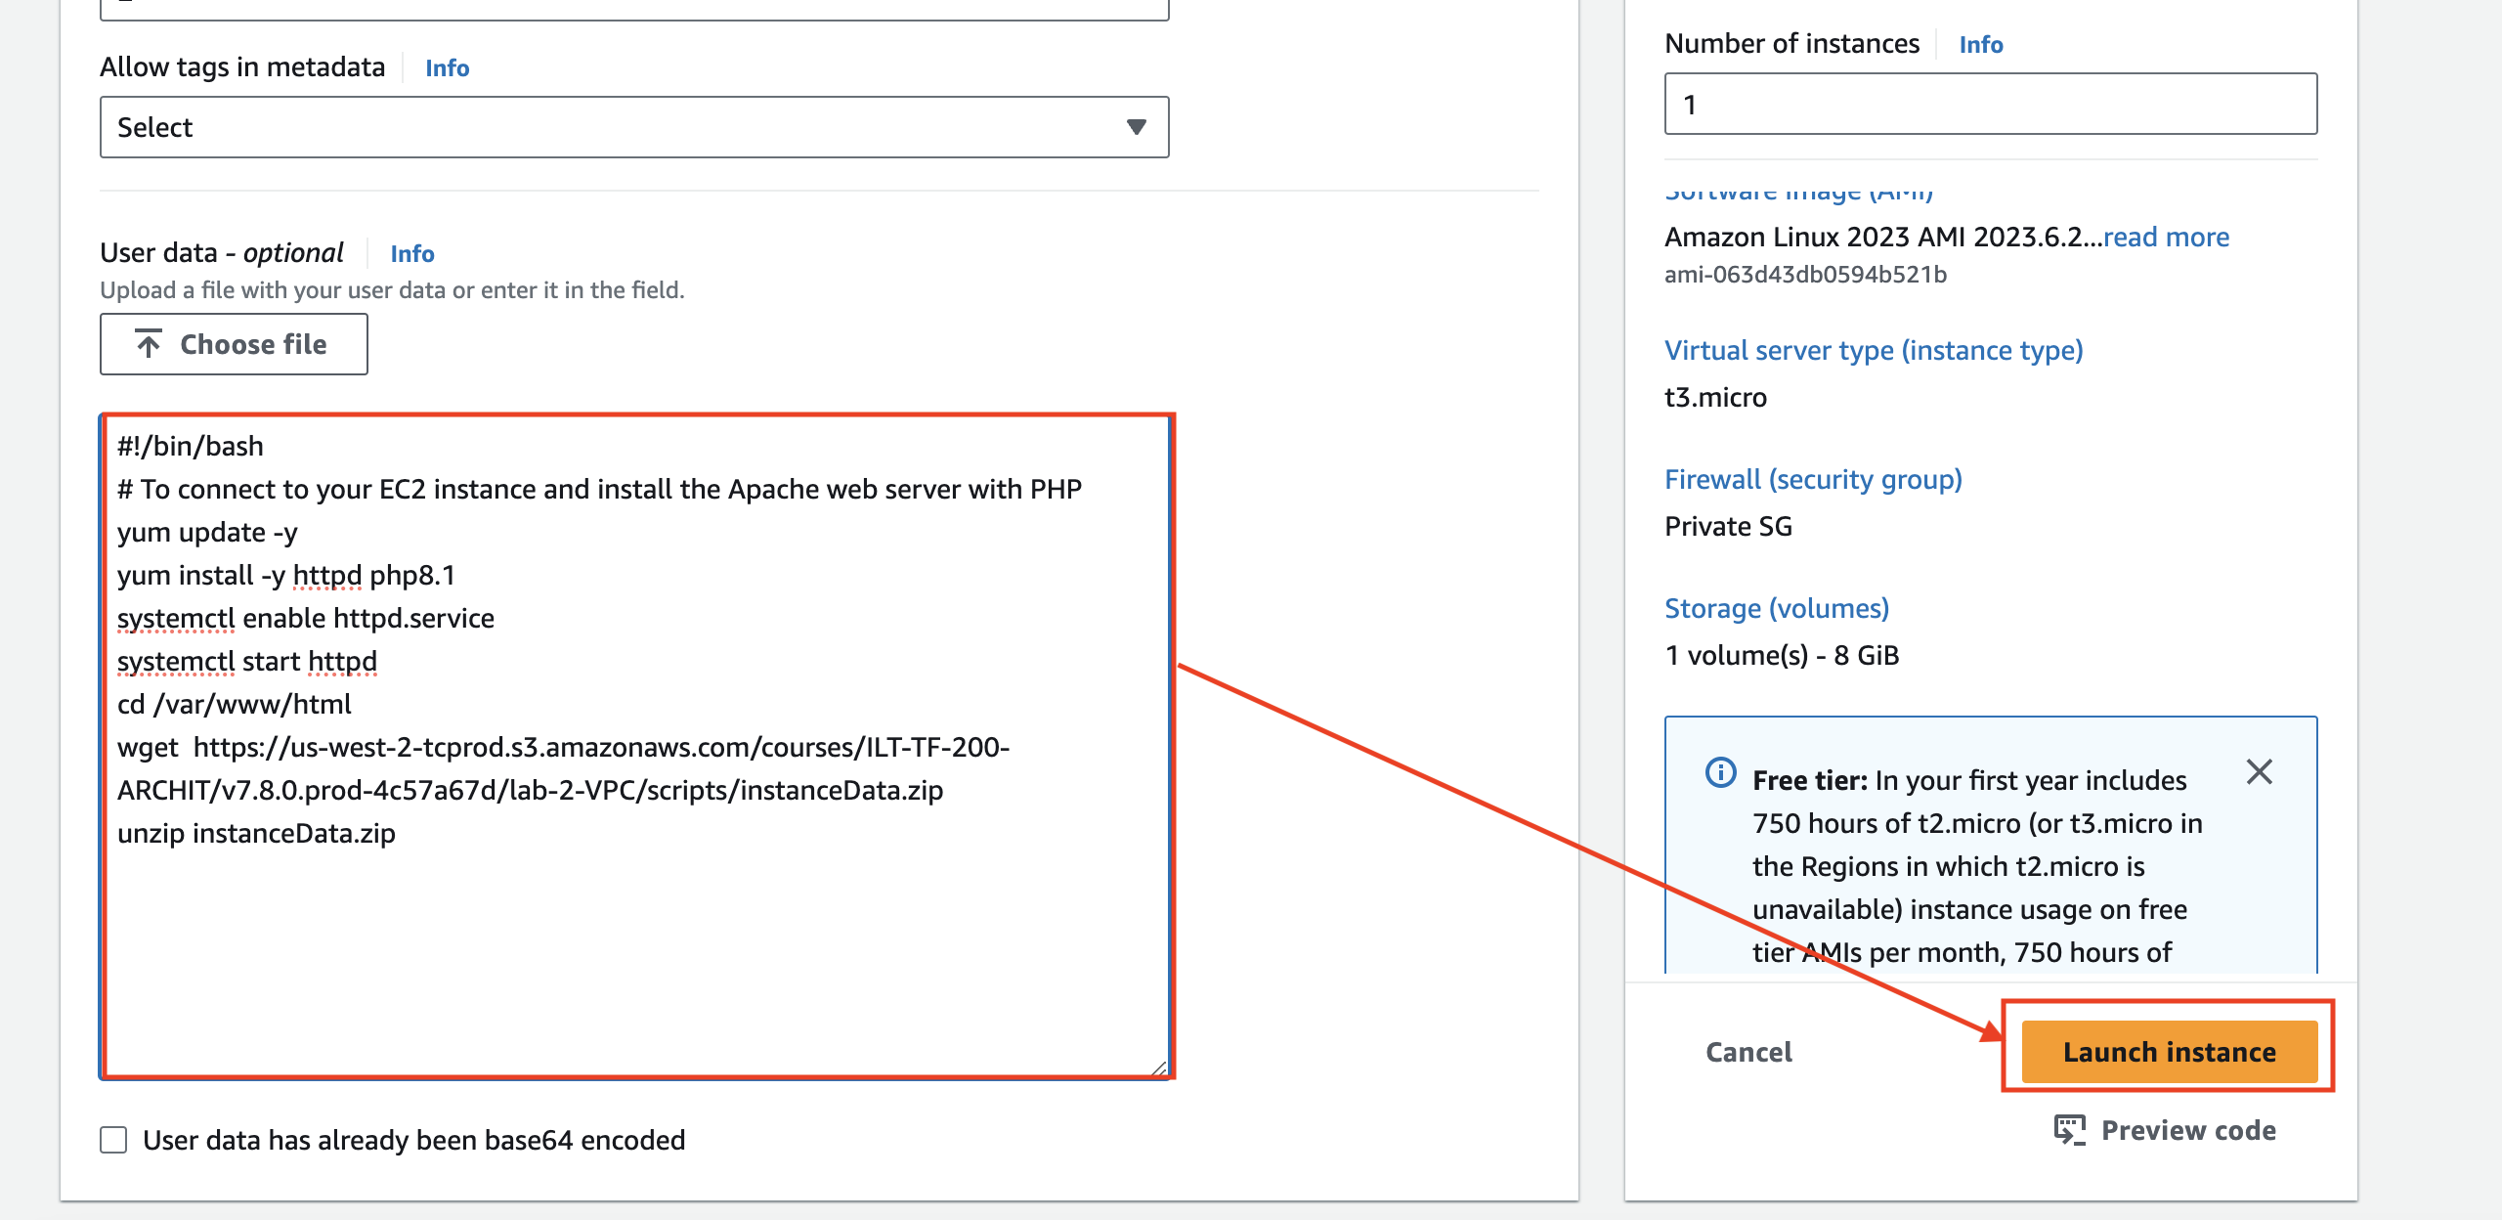Click the upload arrow icon on Choose file

[149, 344]
